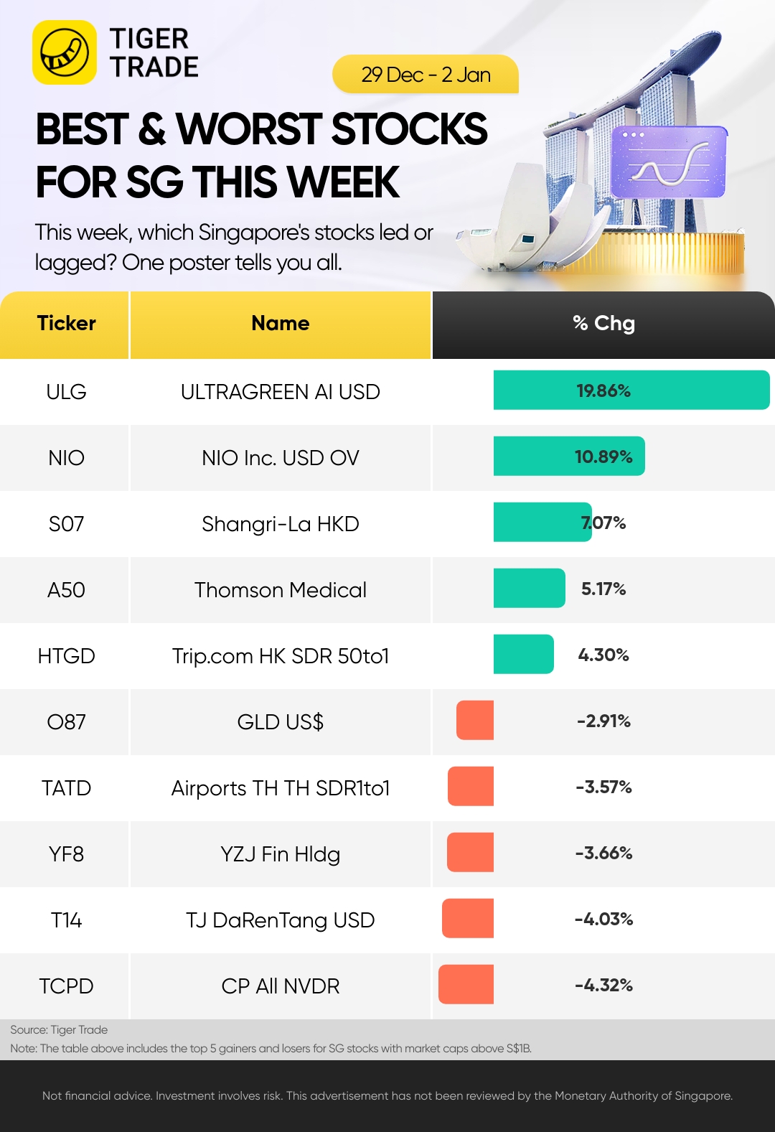This screenshot has height=1132, width=775.
Task: Open the Thomson Medical row
Action: tap(387, 590)
